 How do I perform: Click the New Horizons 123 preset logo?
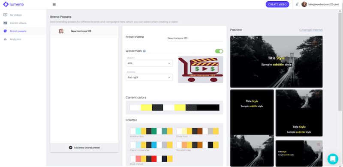coord(61,31)
